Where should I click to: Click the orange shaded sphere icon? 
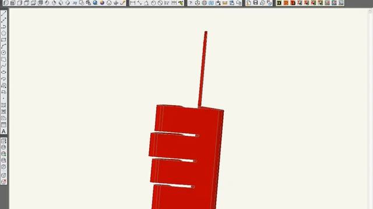point(102,3)
